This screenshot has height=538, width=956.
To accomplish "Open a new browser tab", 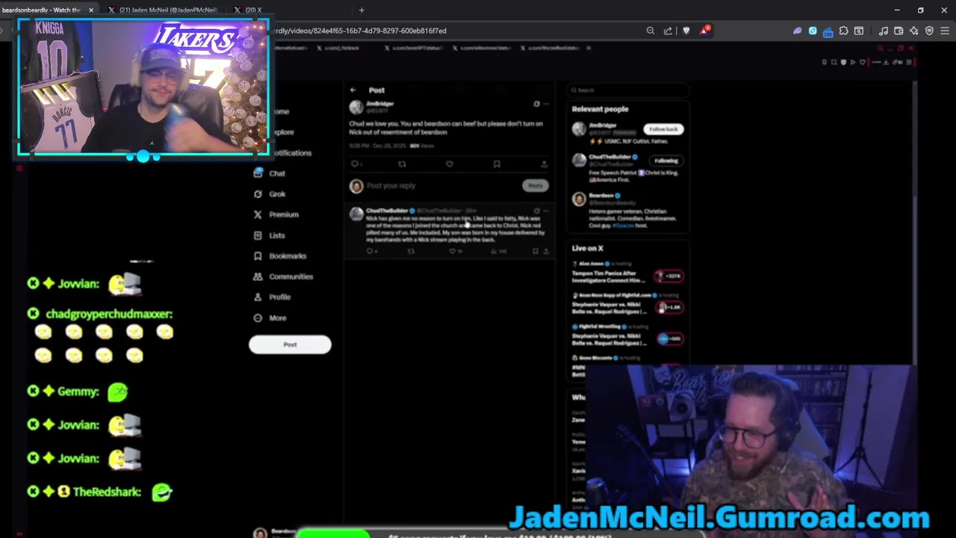I will coord(361,10).
